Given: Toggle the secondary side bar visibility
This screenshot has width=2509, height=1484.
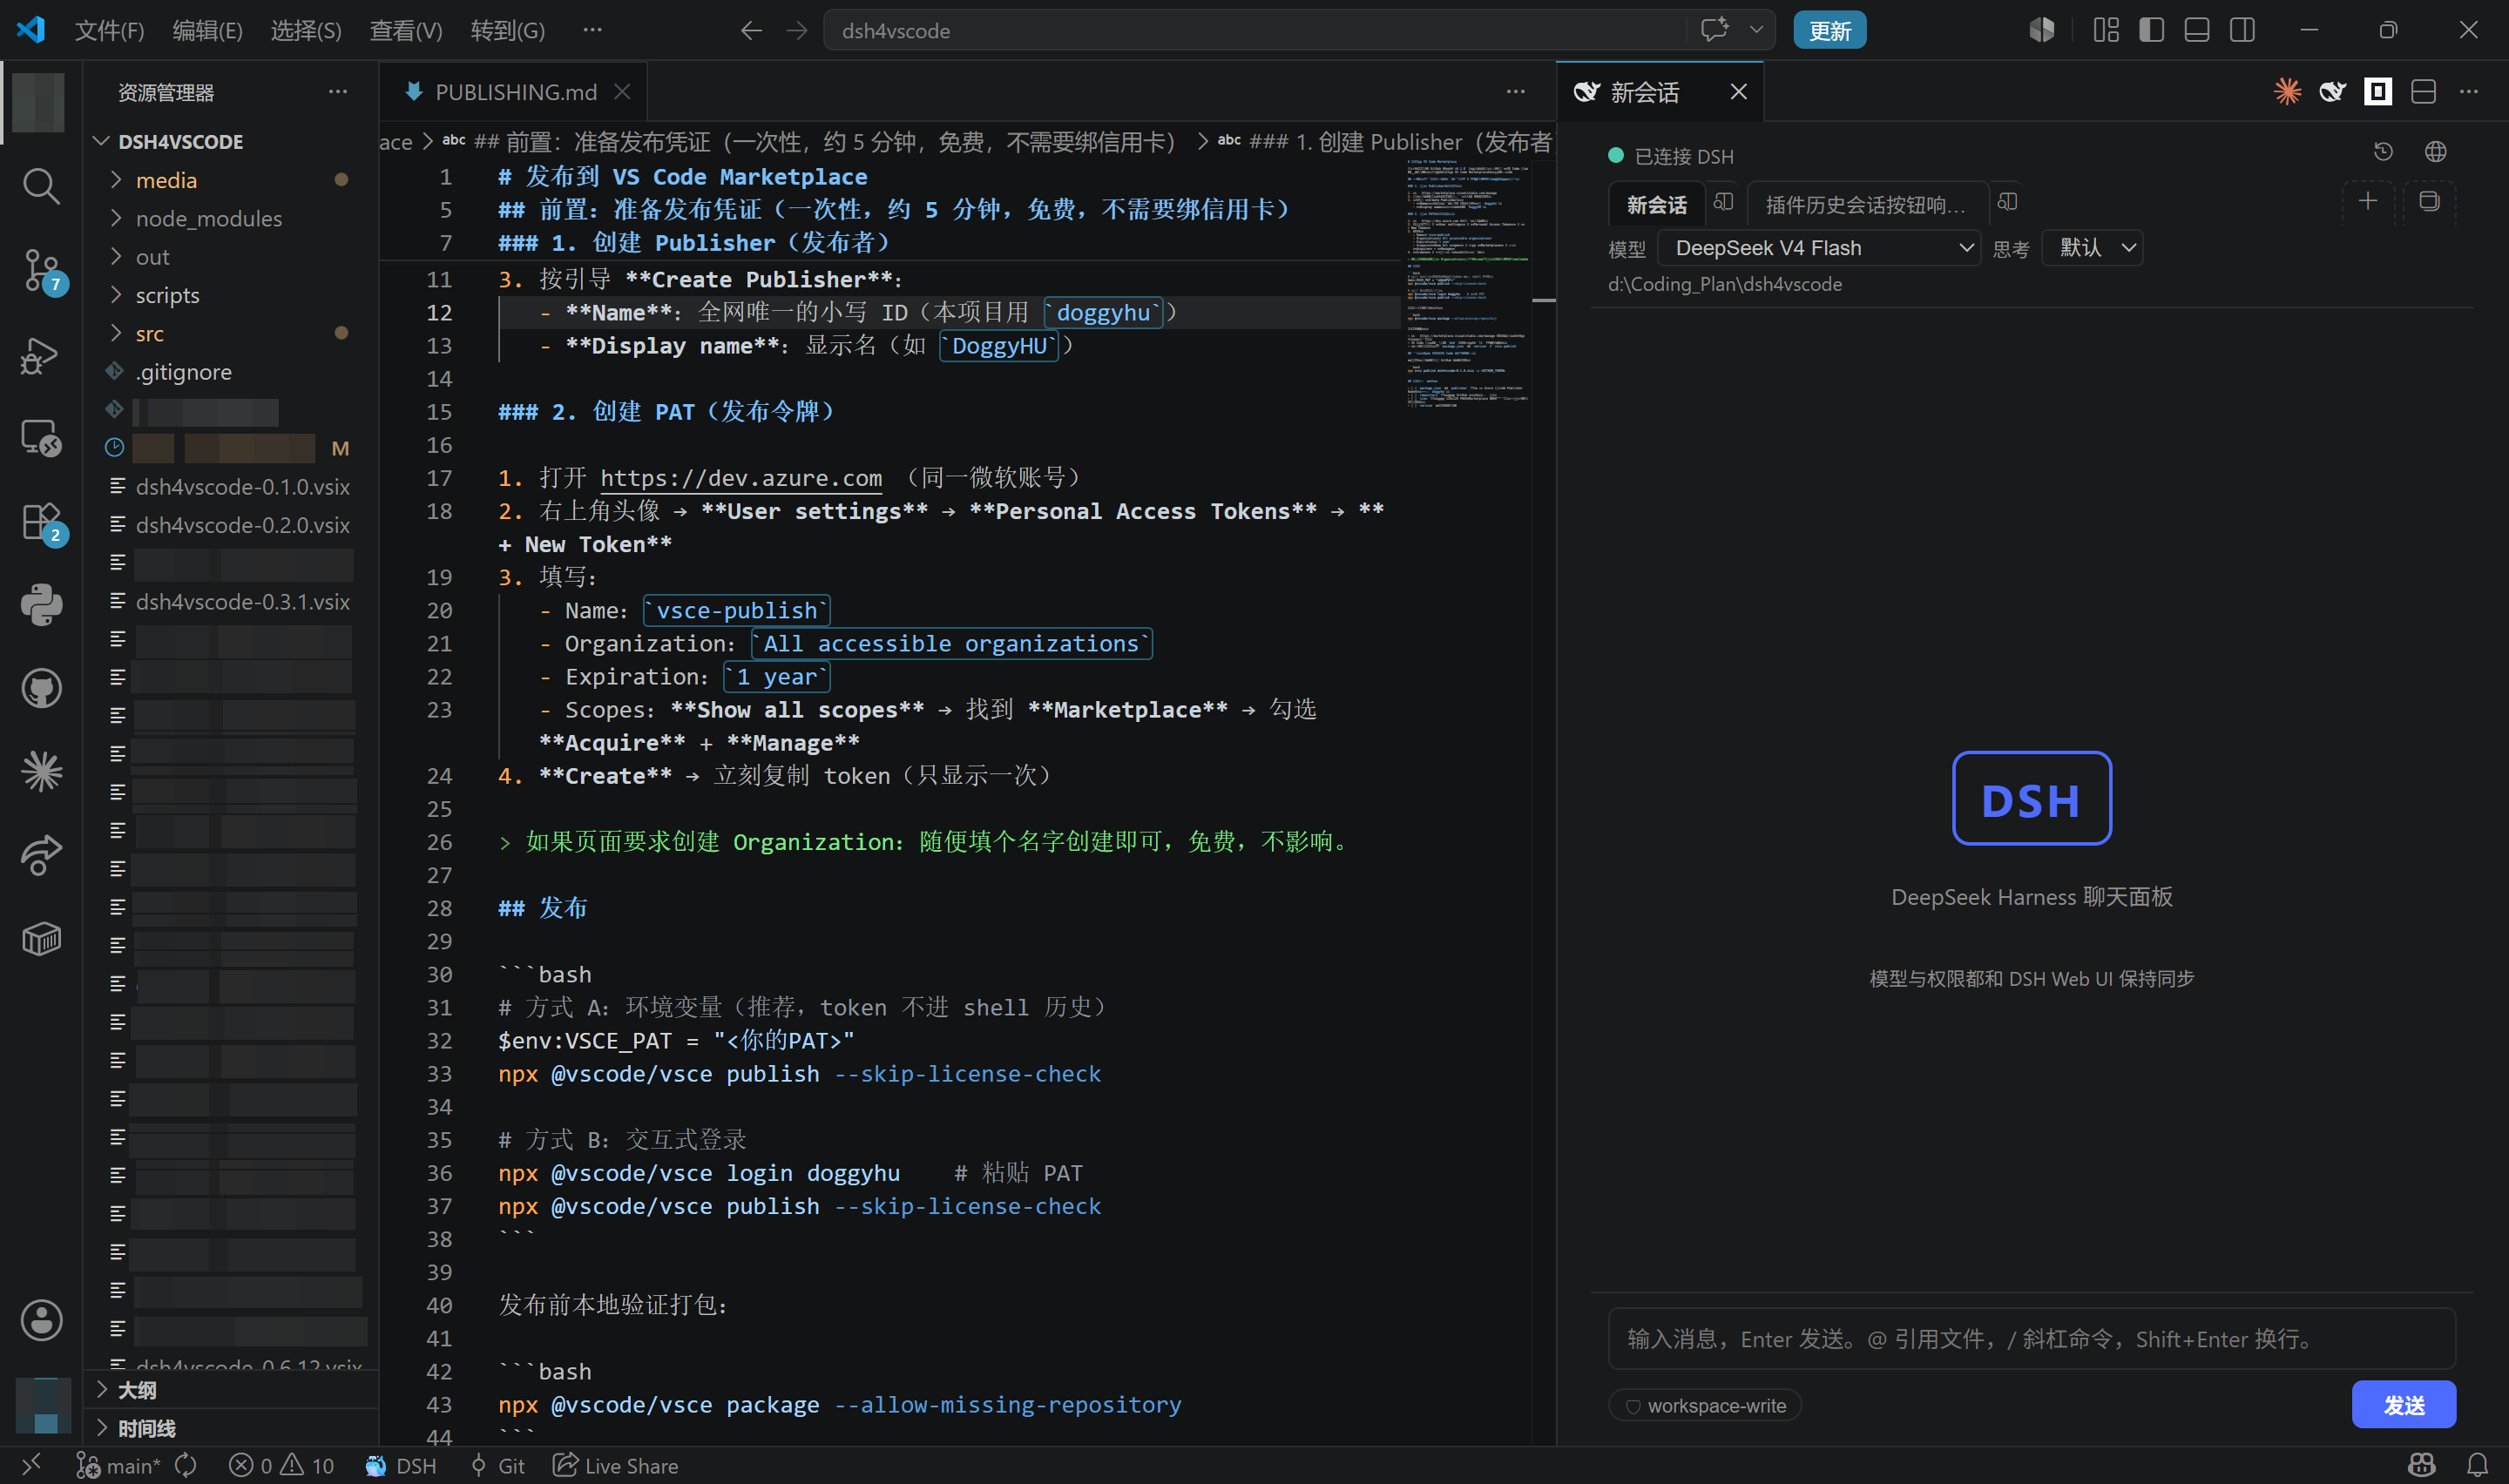Looking at the screenshot, I should coord(2242,30).
